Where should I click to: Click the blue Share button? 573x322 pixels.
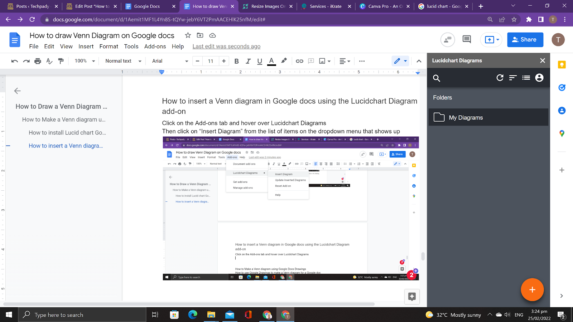pyautogui.click(x=525, y=40)
